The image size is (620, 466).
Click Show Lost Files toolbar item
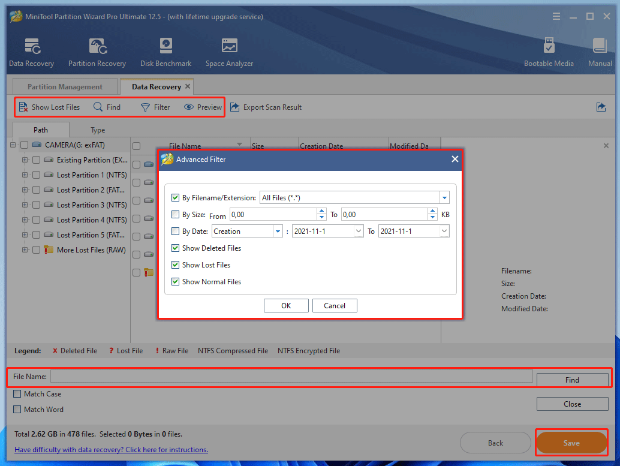click(49, 107)
